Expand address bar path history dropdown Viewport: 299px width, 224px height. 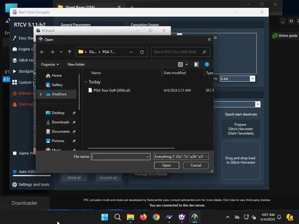[x=131, y=52]
